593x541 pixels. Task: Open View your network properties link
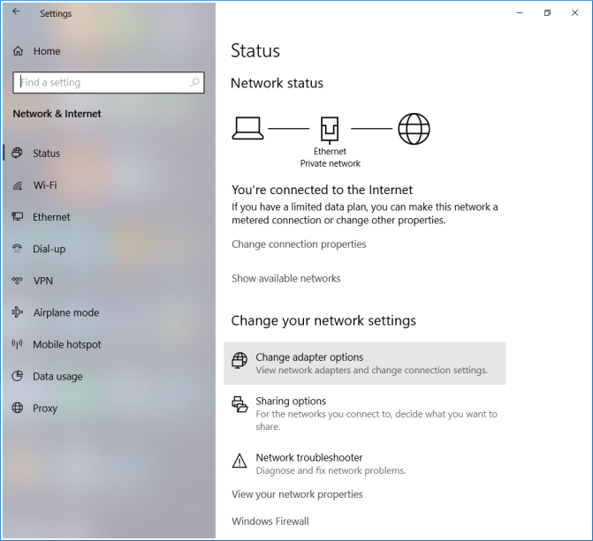pyautogui.click(x=297, y=494)
